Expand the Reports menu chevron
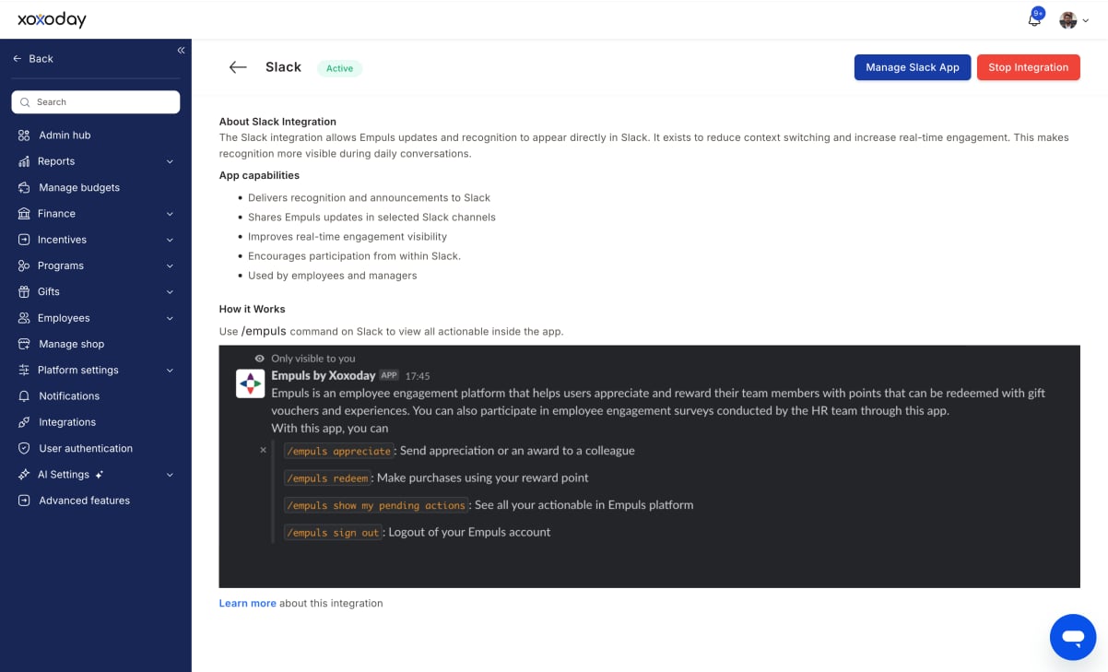 (170, 161)
